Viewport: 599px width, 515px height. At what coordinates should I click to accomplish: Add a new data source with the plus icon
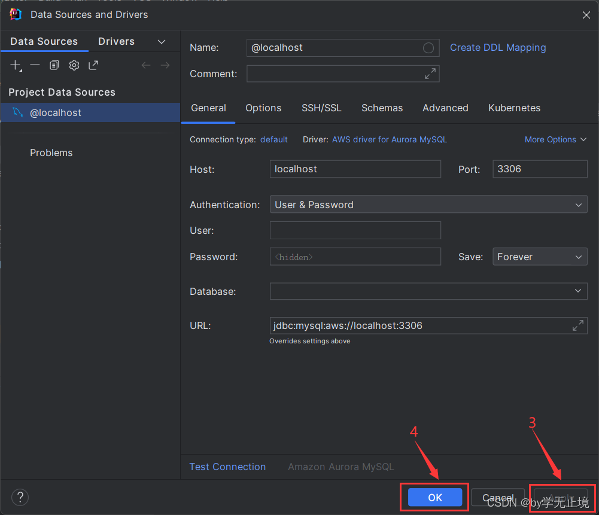[16, 65]
